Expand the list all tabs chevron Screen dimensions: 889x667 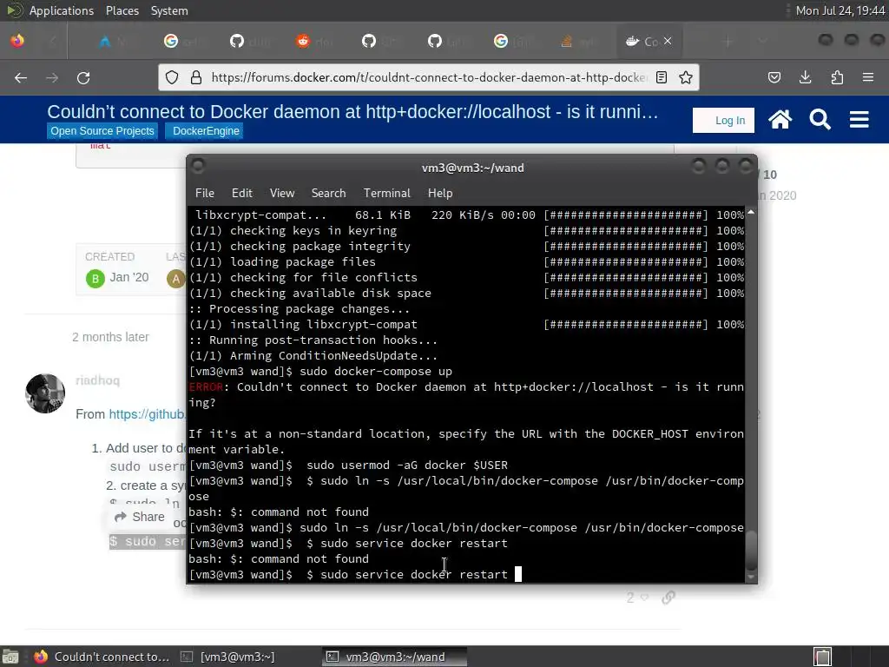coord(762,41)
